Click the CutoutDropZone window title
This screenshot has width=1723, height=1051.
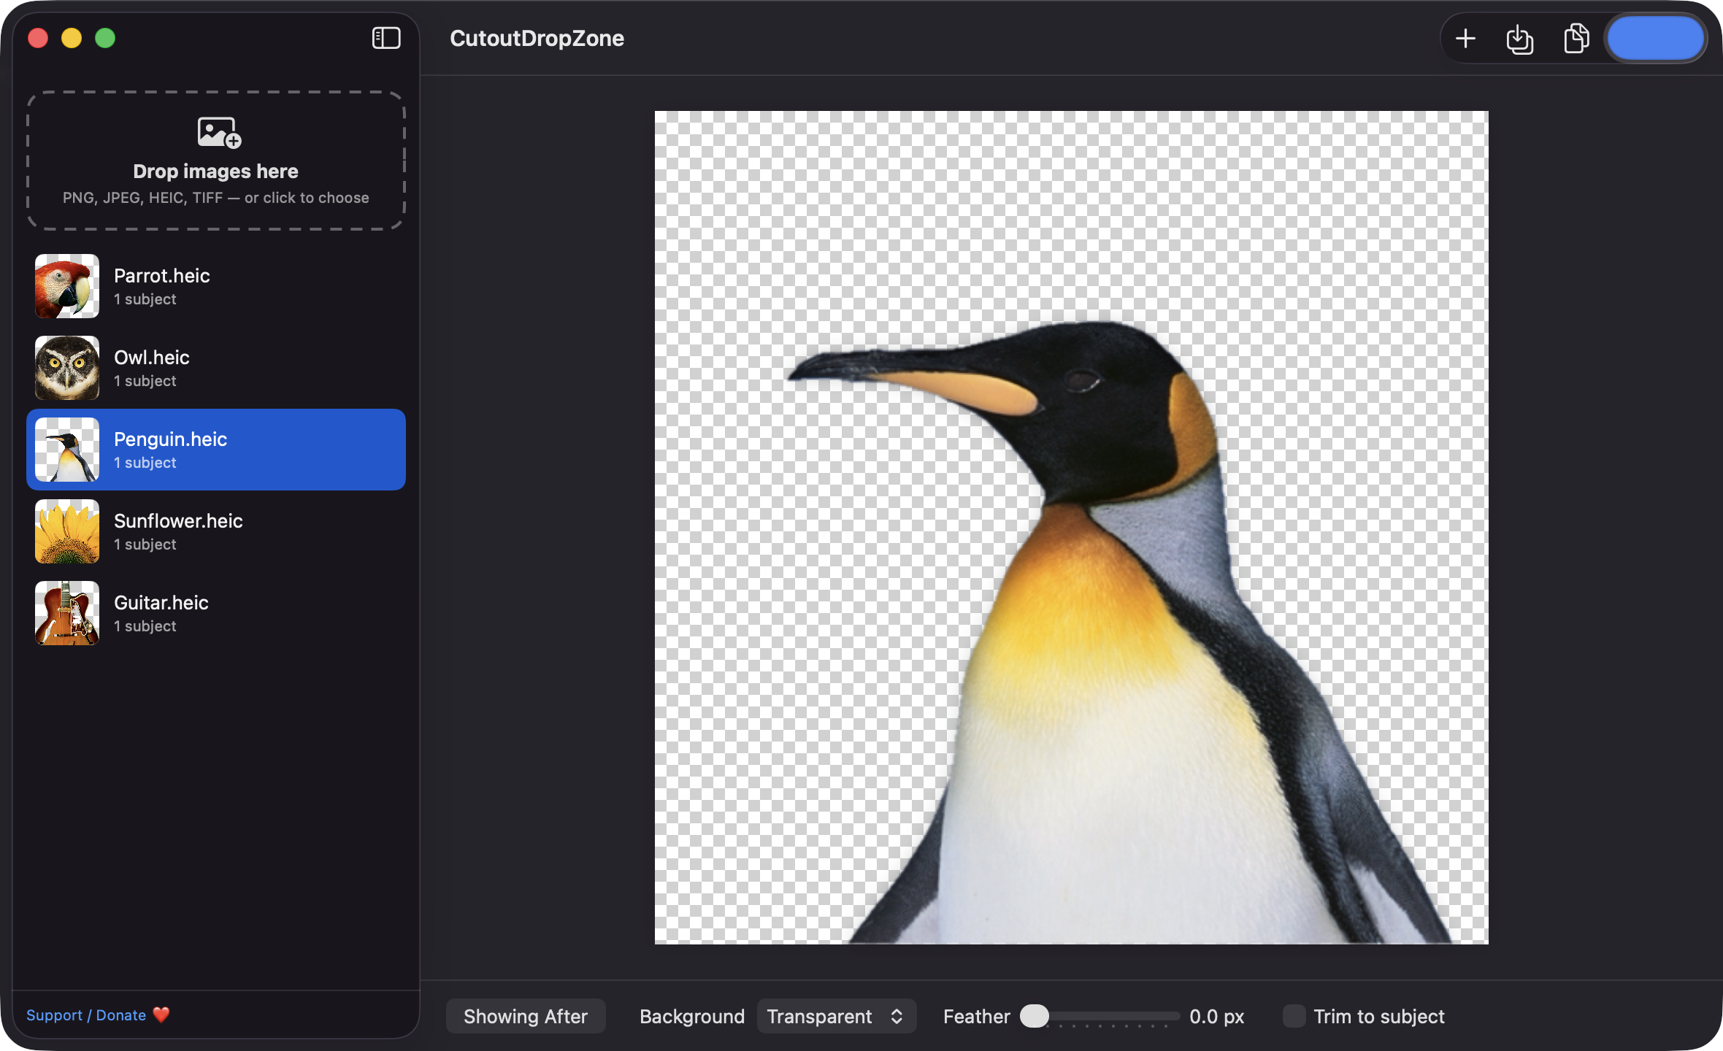pyautogui.click(x=537, y=38)
